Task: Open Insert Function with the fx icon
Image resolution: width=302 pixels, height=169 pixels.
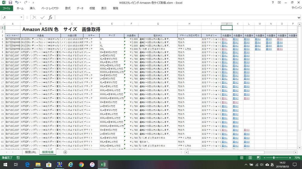Action: click(x=50, y=17)
